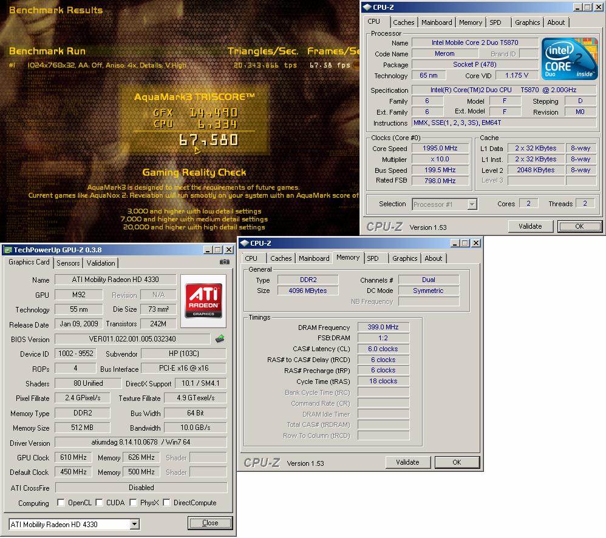Click the Multiplier x 10.0 value
The height and width of the screenshot is (538, 606).
[440, 159]
